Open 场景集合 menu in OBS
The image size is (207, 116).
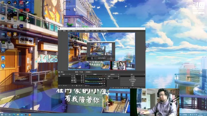click(x=87, y=31)
